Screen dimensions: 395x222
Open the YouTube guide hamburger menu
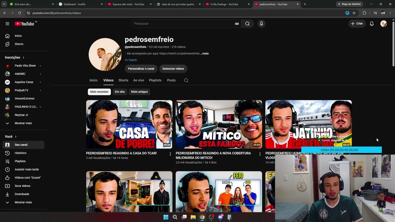point(7,23)
